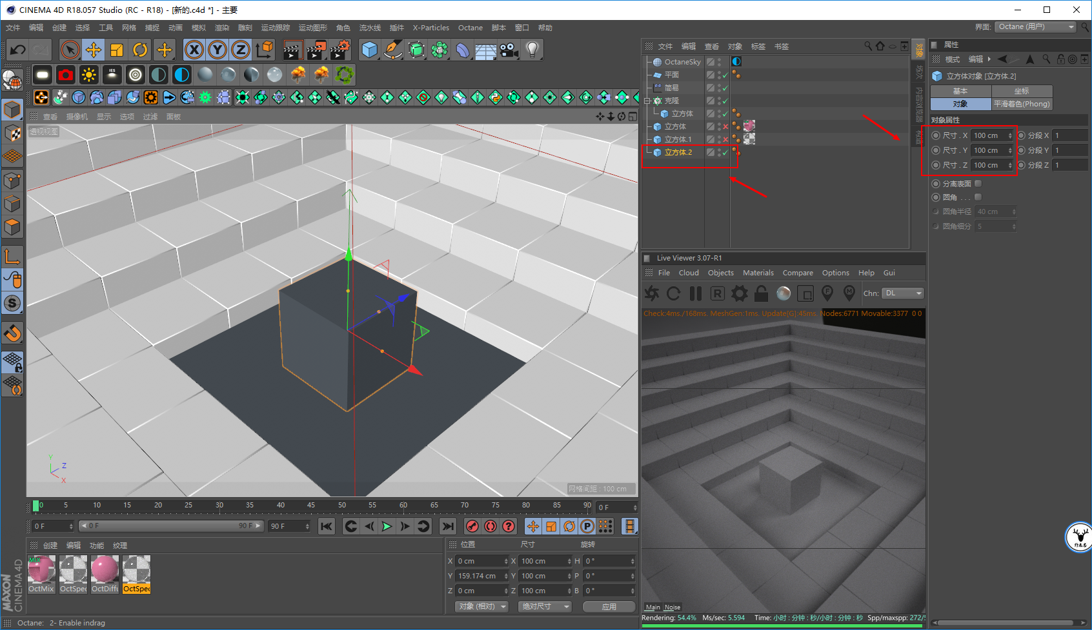Select the OctMix material swatch
Screen dimensions: 1092x630
[x=41, y=574]
